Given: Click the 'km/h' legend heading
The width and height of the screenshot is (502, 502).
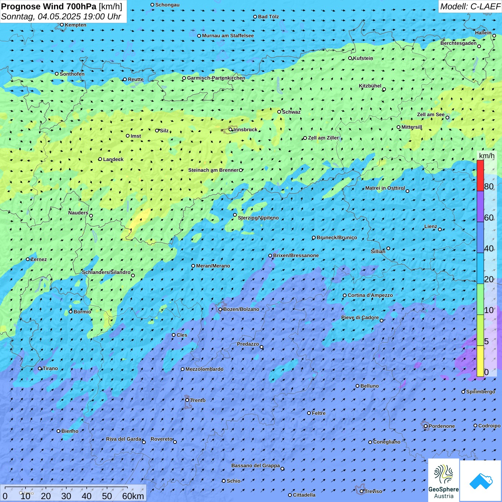Looking at the screenshot, I should (x=487, y=155).
